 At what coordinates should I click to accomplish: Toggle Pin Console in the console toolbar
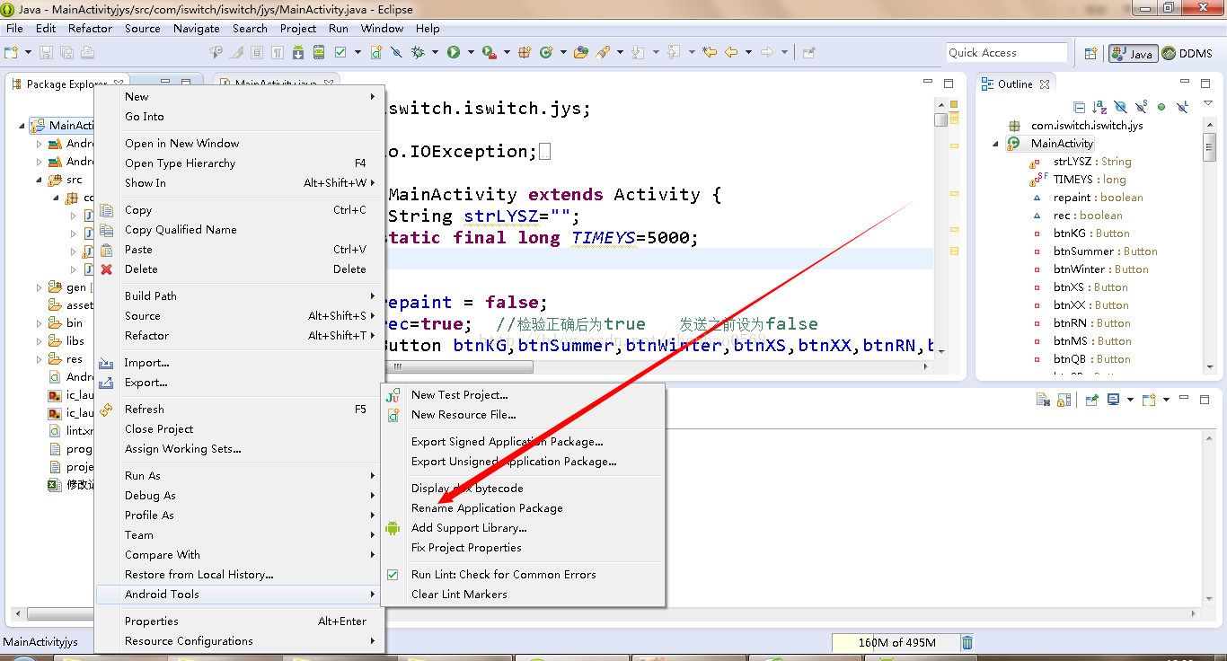click(1092, 400)
